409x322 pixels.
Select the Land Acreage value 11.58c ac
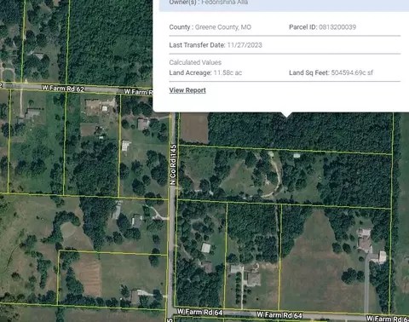point(228,73)
